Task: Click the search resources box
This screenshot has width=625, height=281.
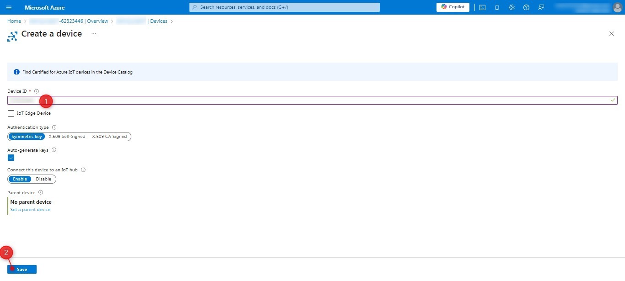Action: coord(285,7)
